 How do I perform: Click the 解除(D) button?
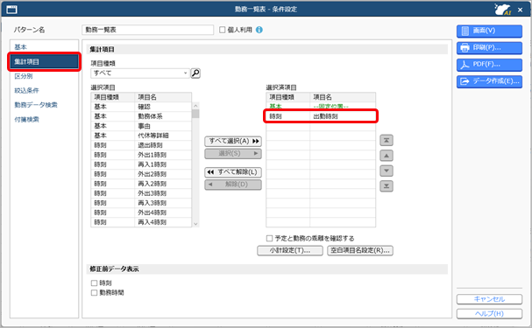pyautogui.click(x=233, y=185)
